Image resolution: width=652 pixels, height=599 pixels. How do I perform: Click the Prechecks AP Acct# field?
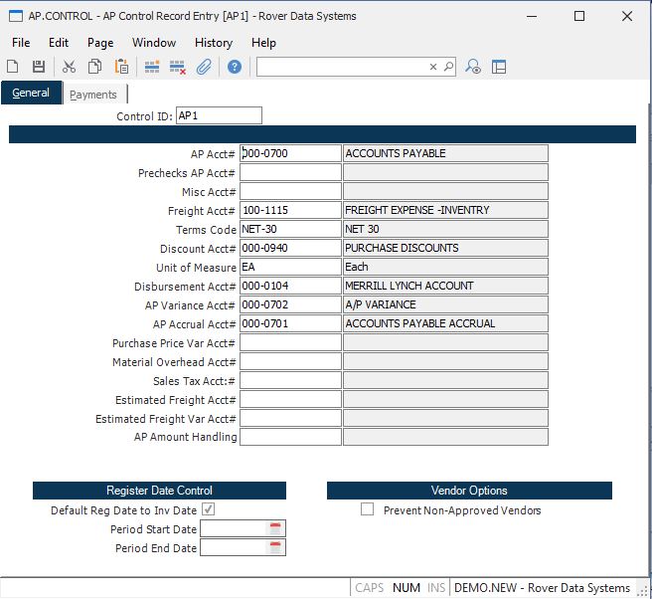pyautogui.click(x=290, y=173)
